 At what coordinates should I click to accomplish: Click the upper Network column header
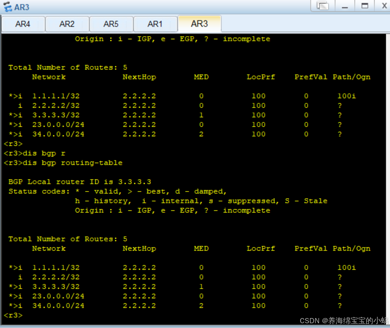click(x=49, y=77)
